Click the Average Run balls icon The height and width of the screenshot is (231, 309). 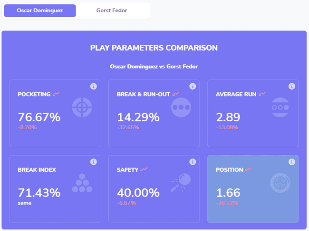(x=280, y=107)
